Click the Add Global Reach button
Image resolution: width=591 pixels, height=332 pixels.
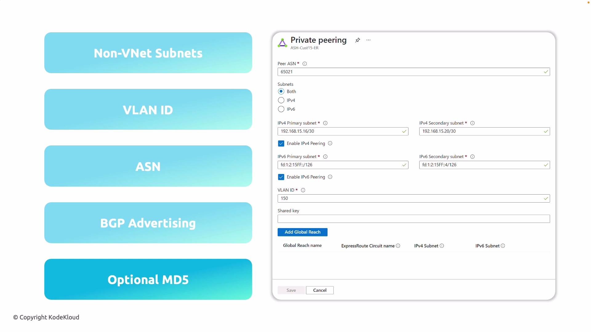tap(303, 232)
